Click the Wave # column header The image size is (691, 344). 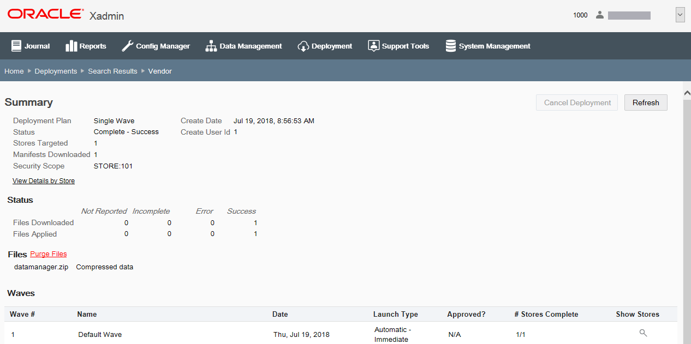[22, 314]
